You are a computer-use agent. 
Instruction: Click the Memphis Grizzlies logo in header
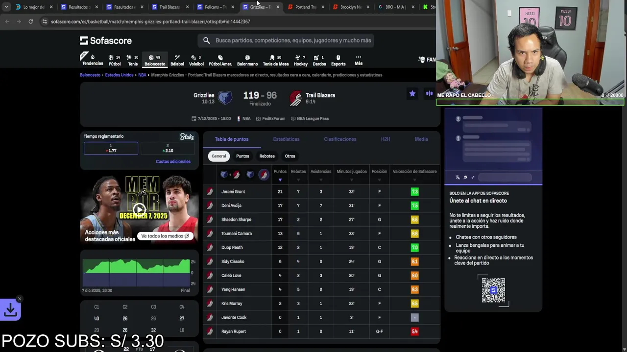[225, 98]
